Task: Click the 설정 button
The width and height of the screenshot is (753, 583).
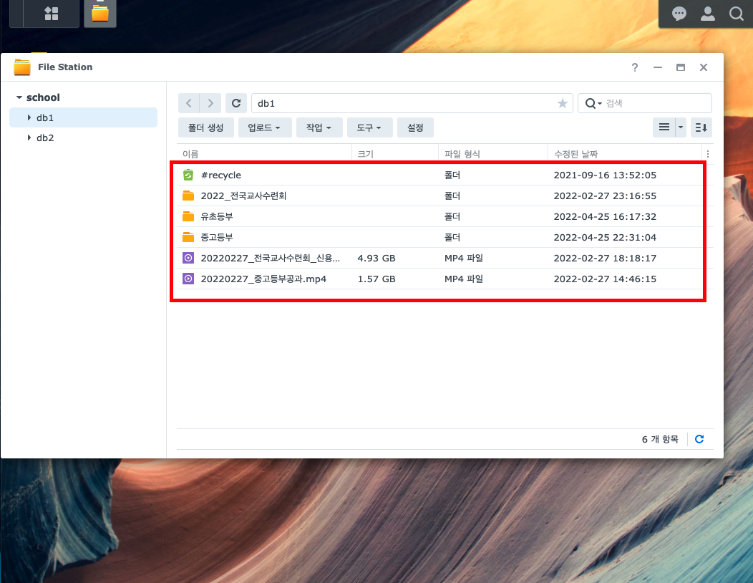Action: tap(415, 127)
